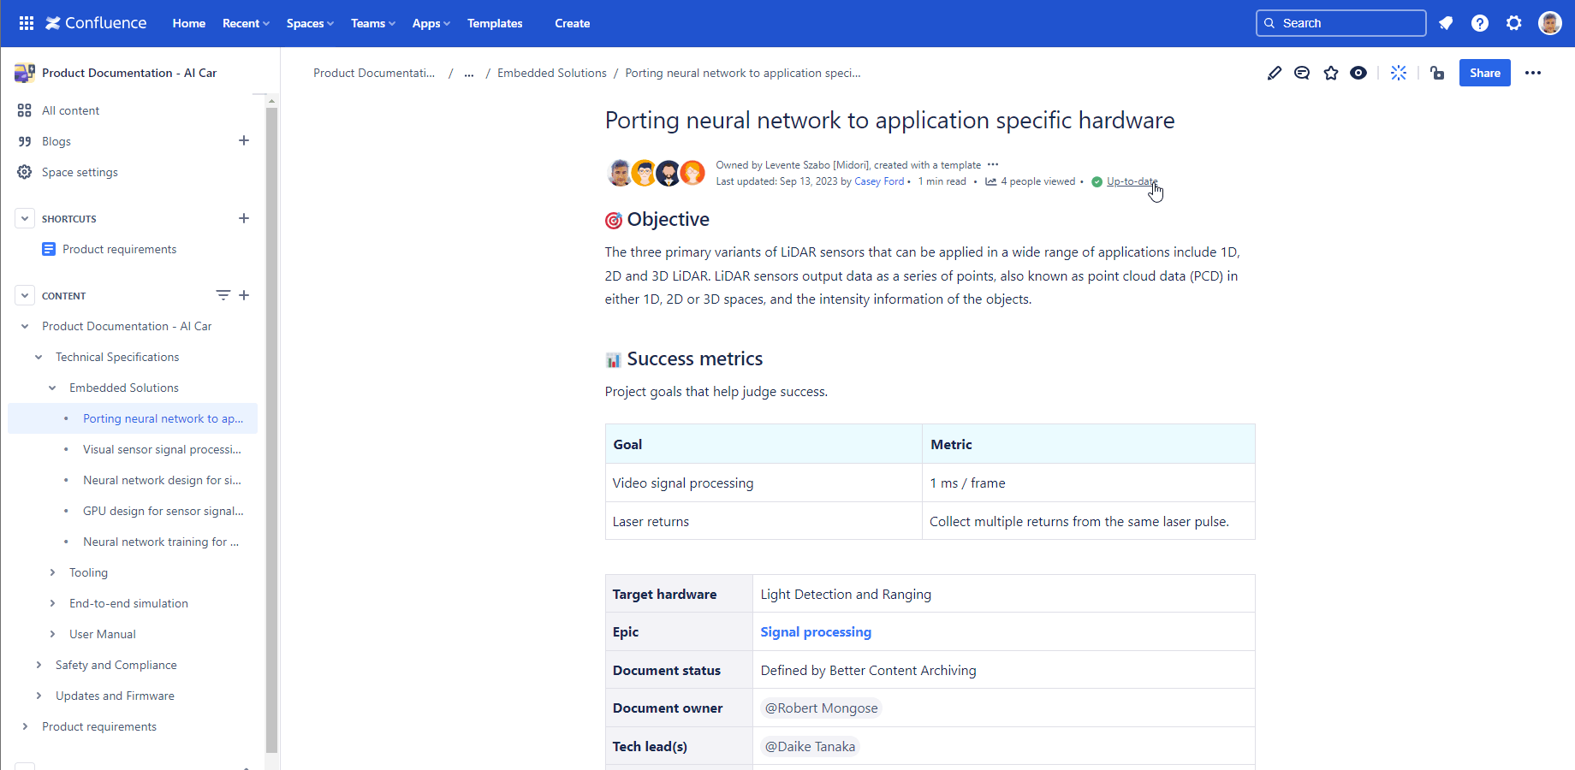
Task: Click Home in the top navigation
Action: pyautogui.click(x=188, y=23)
